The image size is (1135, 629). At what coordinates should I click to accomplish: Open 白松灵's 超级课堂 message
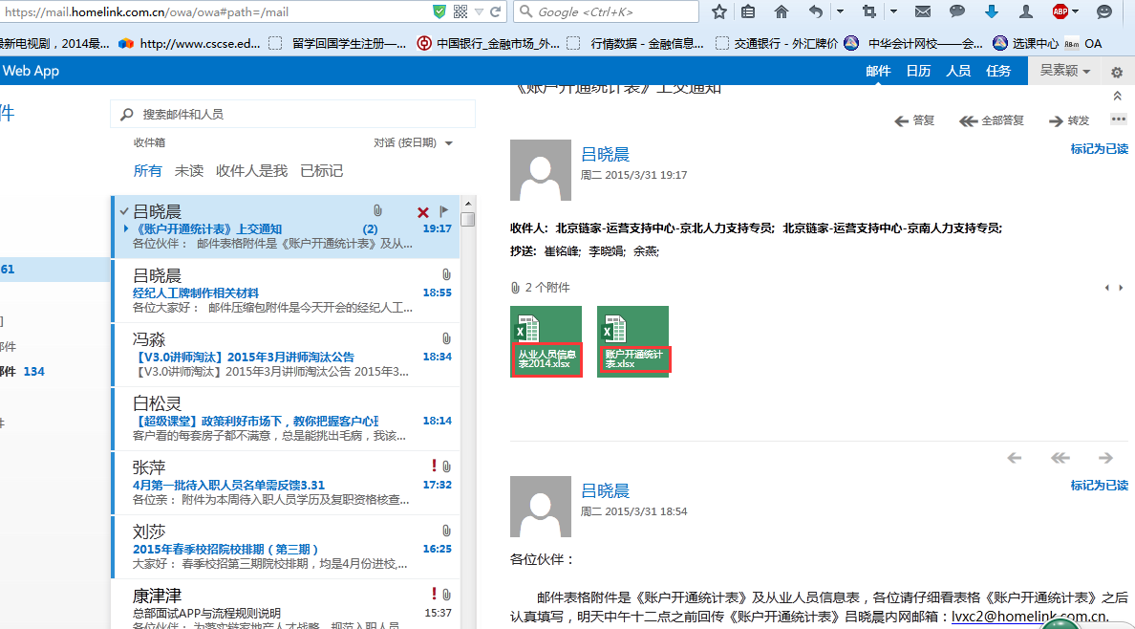[286, 418]
